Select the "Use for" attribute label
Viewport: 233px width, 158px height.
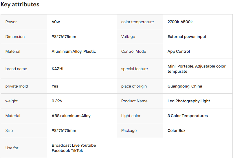[x=12, y=148]
